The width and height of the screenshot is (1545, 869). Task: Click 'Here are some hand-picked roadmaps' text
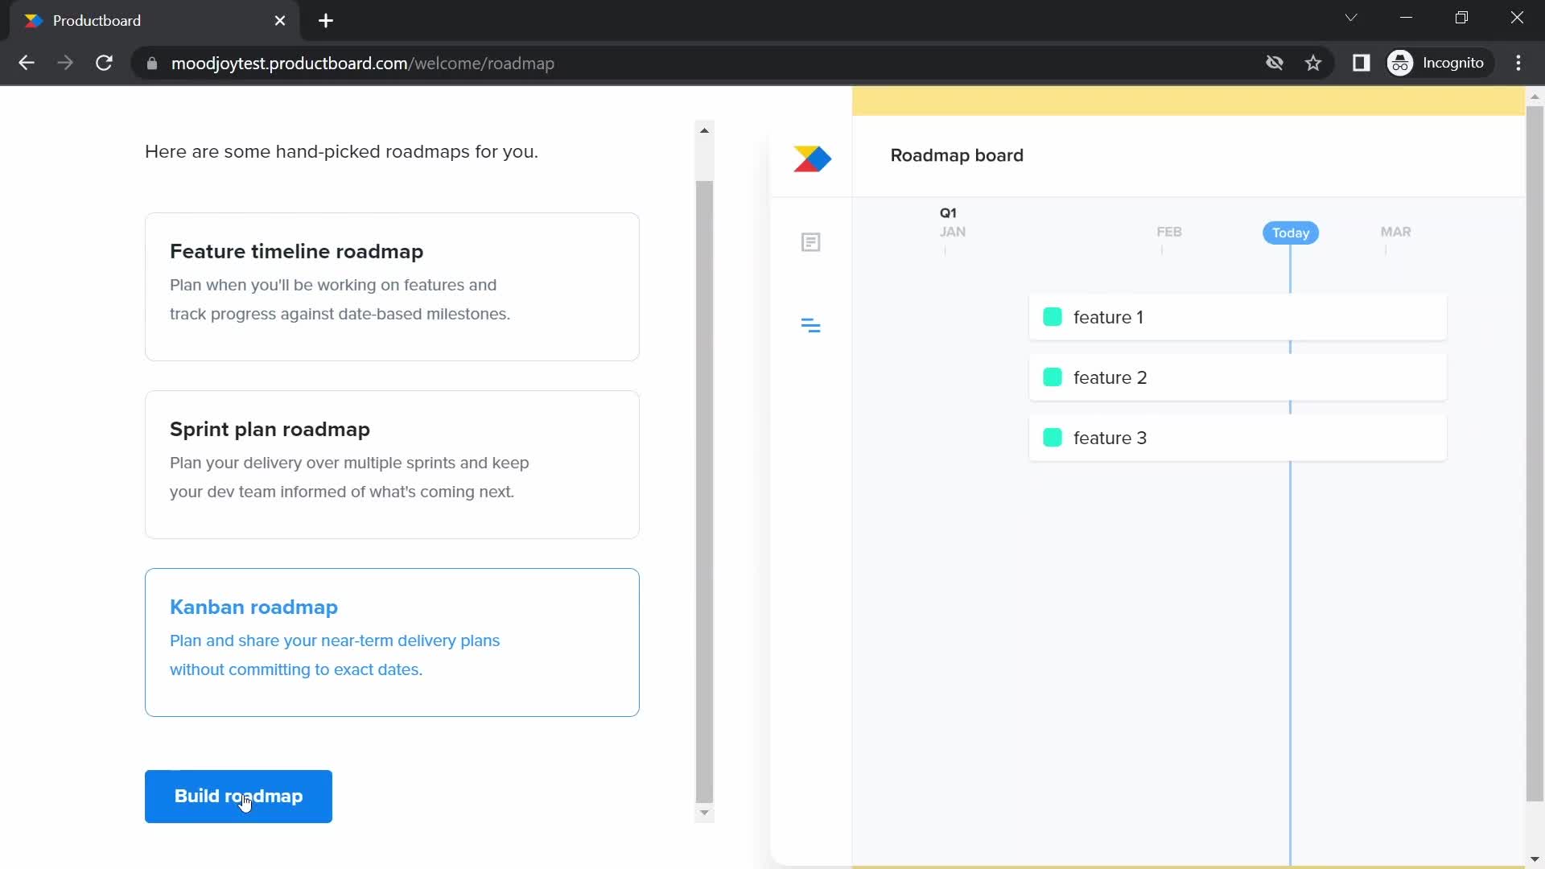pos(341,151)
